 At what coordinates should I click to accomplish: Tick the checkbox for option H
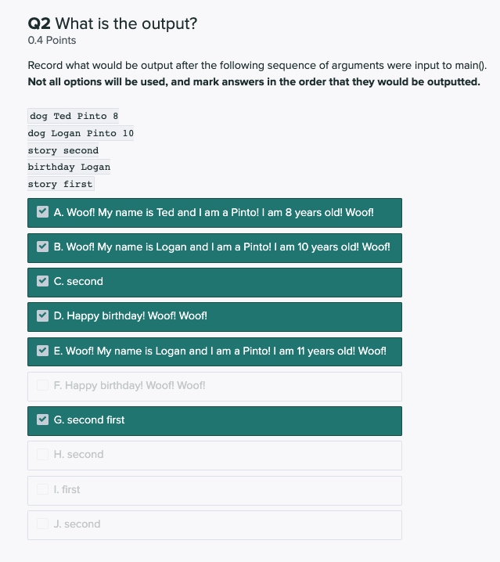tap(43, 454)
